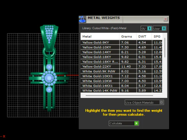Click the upper round gemstone on cross
The image size is (187, 140).
click(x=49, y=67)
